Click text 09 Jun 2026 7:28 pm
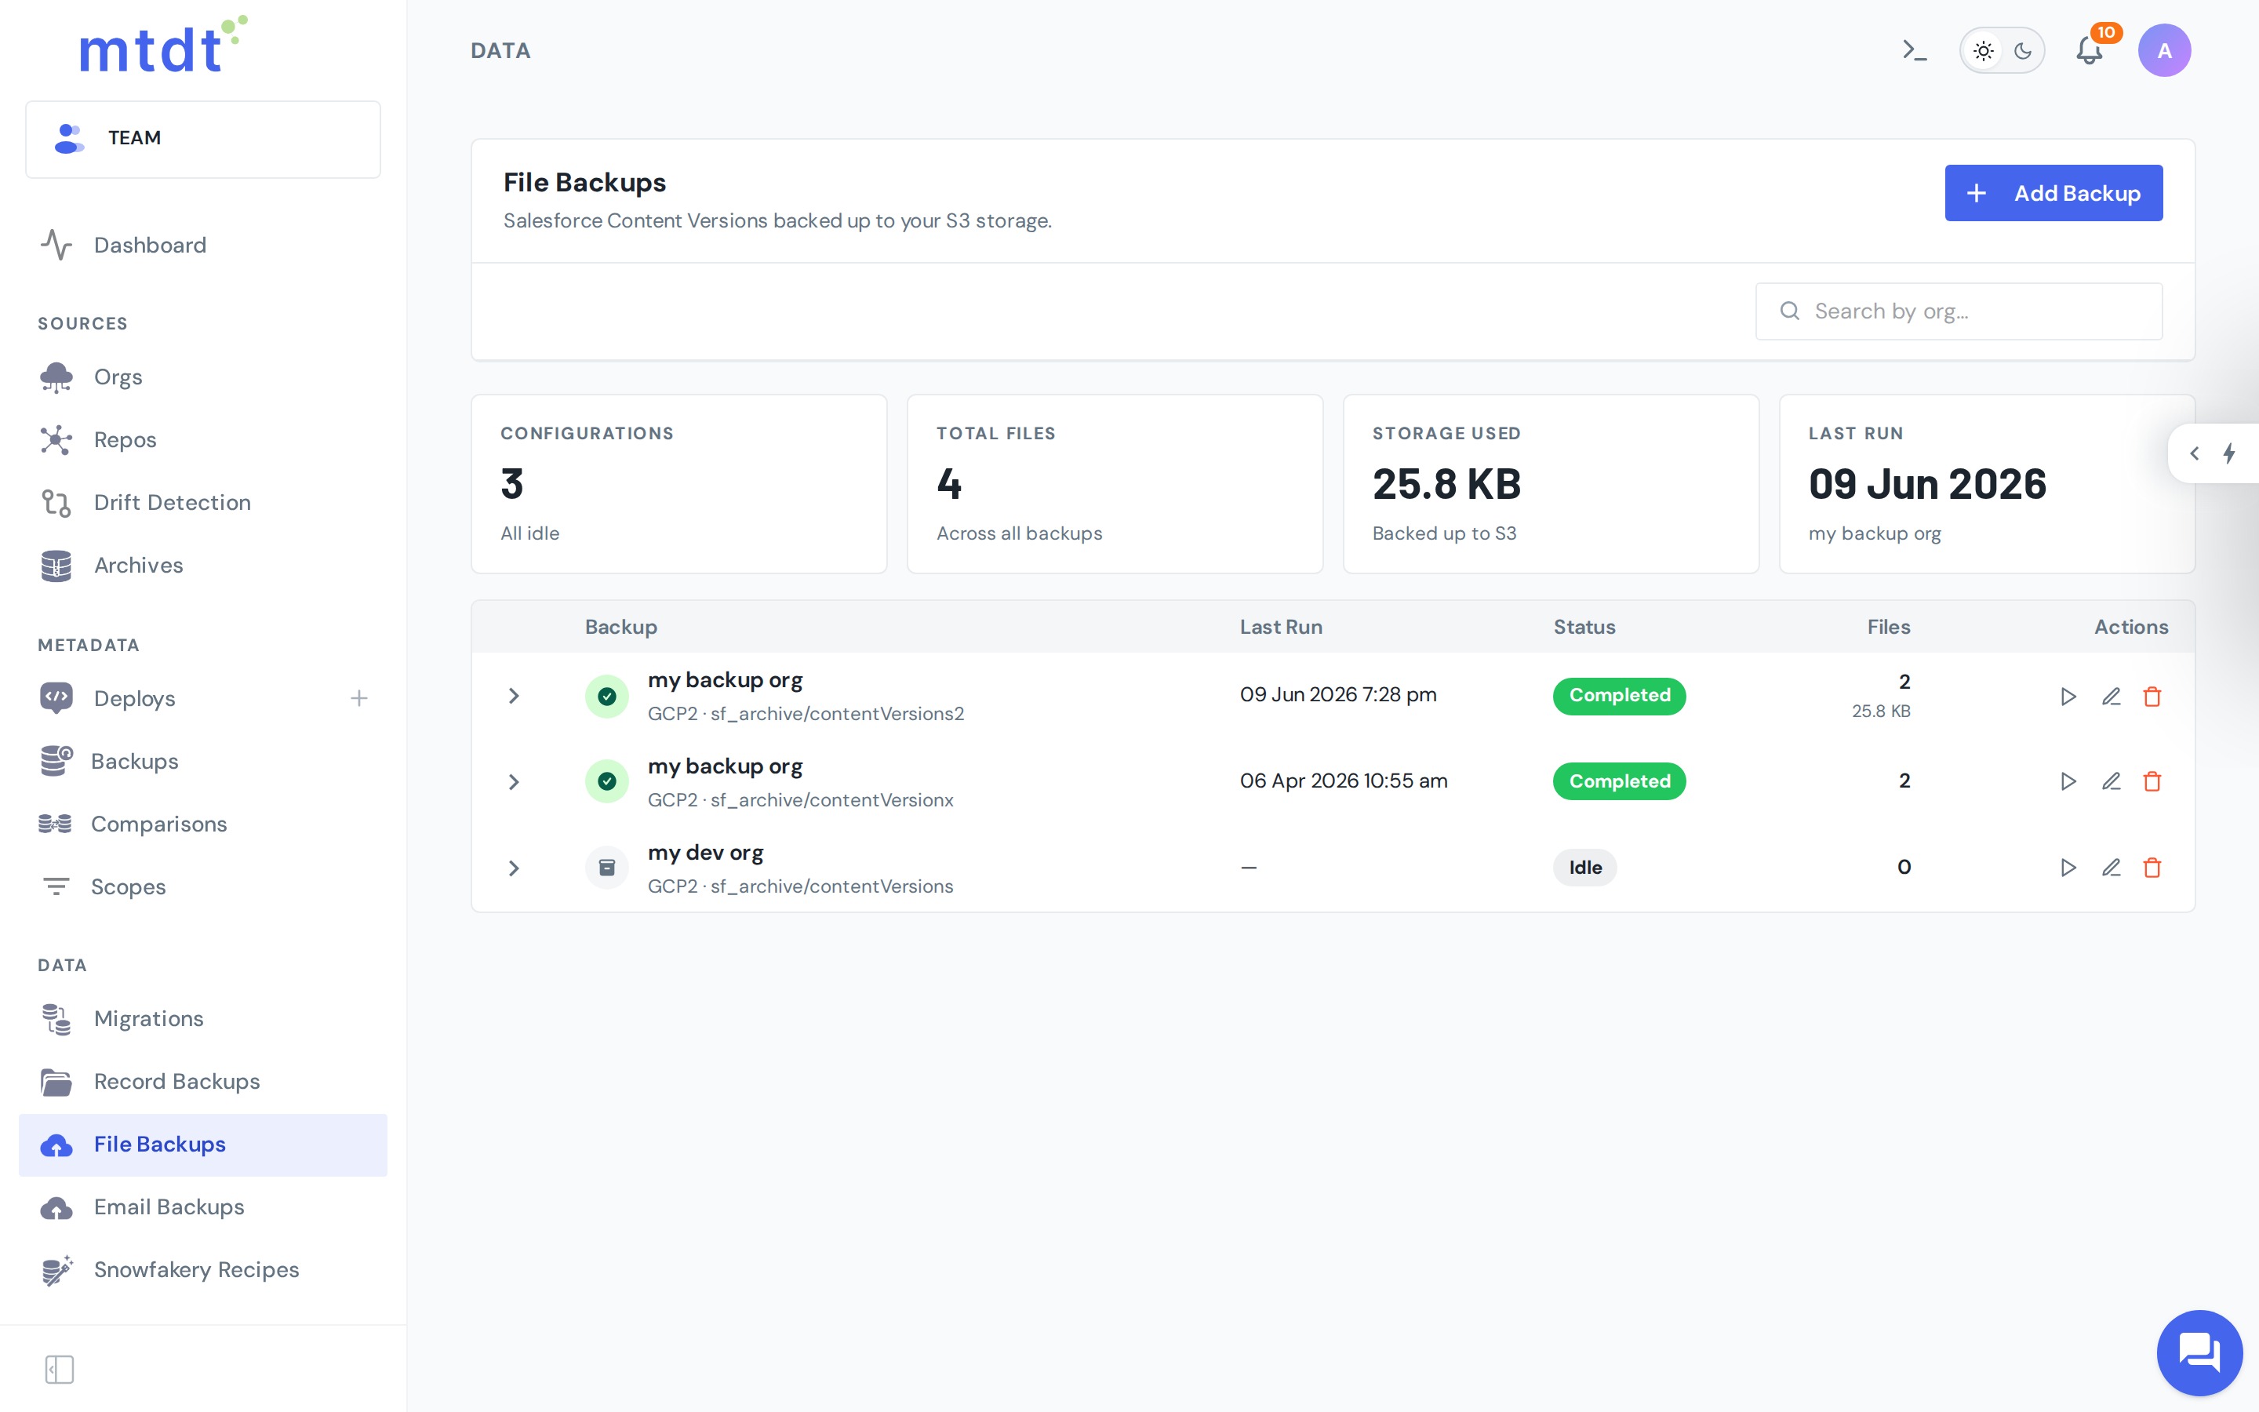This screenshot has width=2259, height=1412. click(1337, 696)
